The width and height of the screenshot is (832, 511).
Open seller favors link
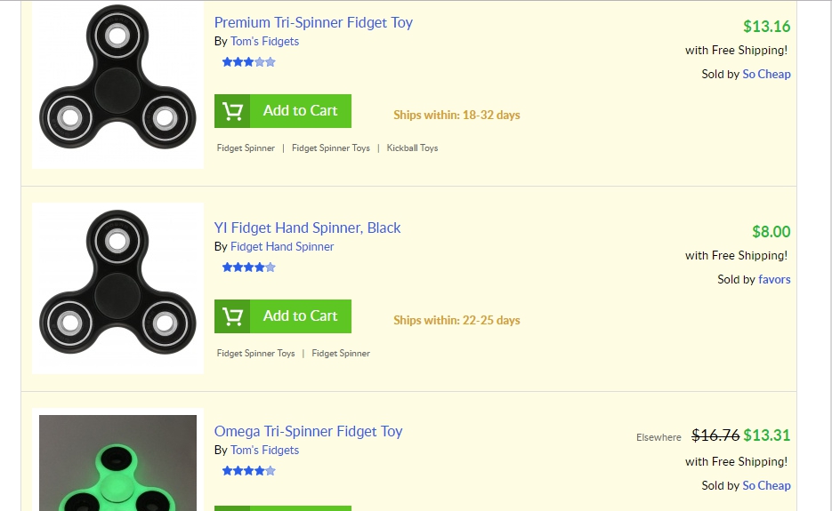pos(774,280)
